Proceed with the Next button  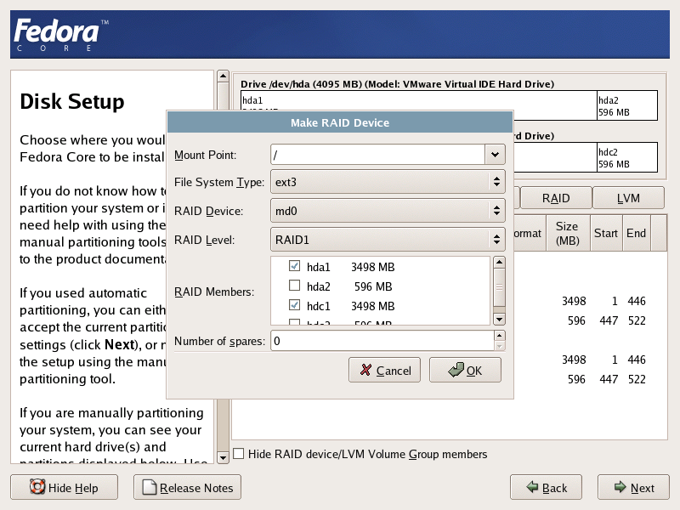pyautogui.click(x=633, y=487)
